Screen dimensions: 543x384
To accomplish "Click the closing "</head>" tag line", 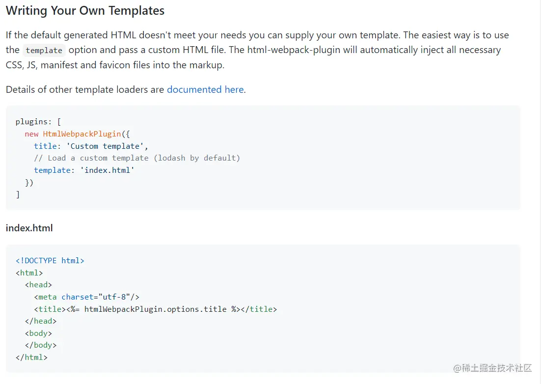I will [41, 321].
